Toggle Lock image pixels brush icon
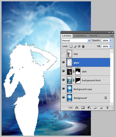This screenshot has width=116, height=137. (x=75, y=46)
